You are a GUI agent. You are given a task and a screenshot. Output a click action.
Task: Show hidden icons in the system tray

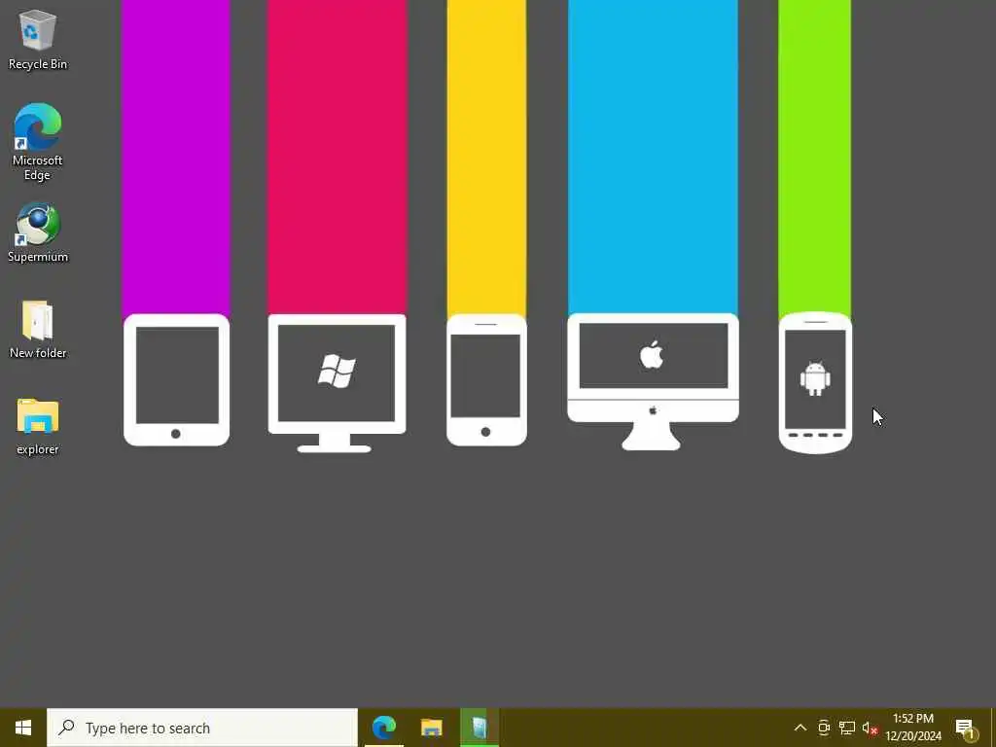point(800,728)
